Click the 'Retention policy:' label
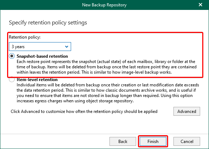The width and height of the screenshot is (209, 149). [25, 37]
